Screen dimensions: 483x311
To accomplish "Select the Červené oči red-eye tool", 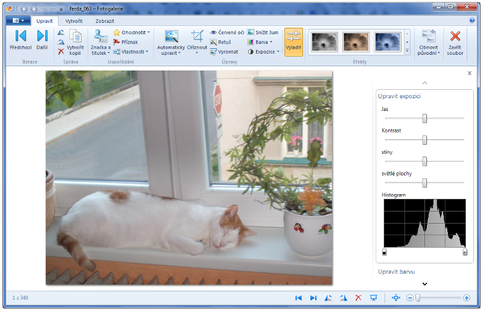I will click(x=227, y=33).
